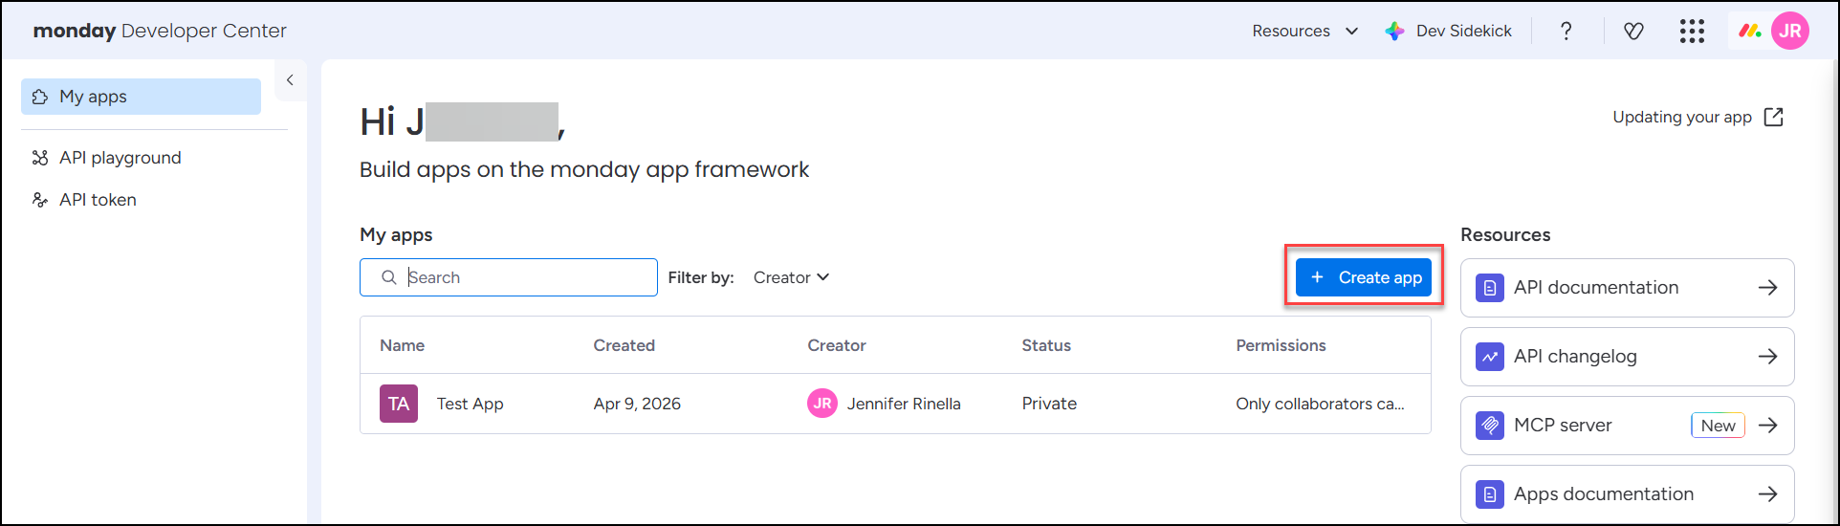Click the arrow on API changelog card
The image size is (1840, 526).
pos(1767,357)
